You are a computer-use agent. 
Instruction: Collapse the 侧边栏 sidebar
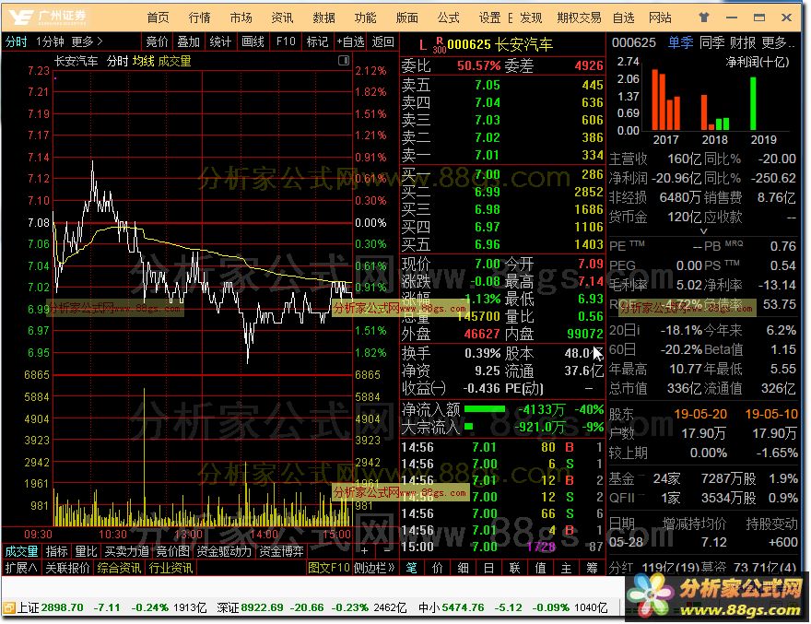(x=374, y=568)
